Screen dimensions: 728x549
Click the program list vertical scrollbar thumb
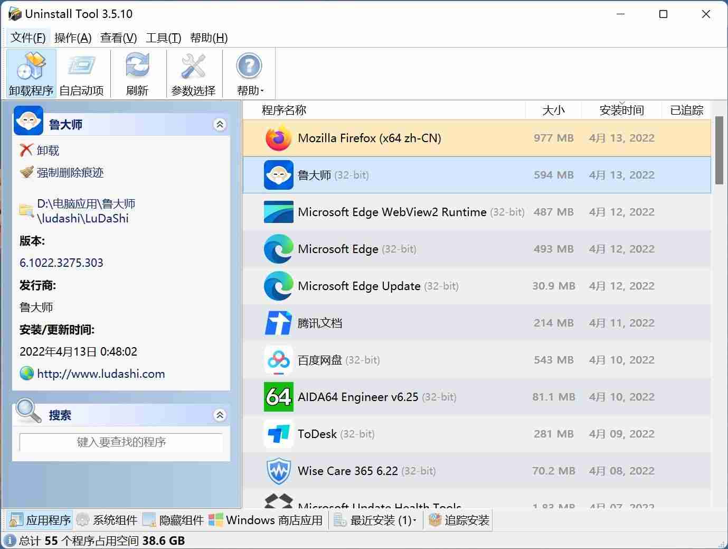[x=719, y=151]
